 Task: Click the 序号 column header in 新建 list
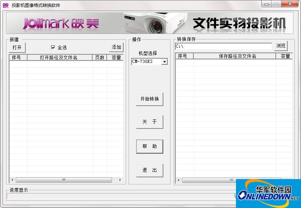18,58
